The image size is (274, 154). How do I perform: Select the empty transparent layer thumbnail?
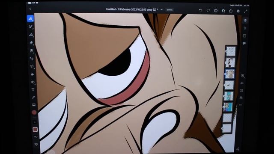click(x=227, y=118)
